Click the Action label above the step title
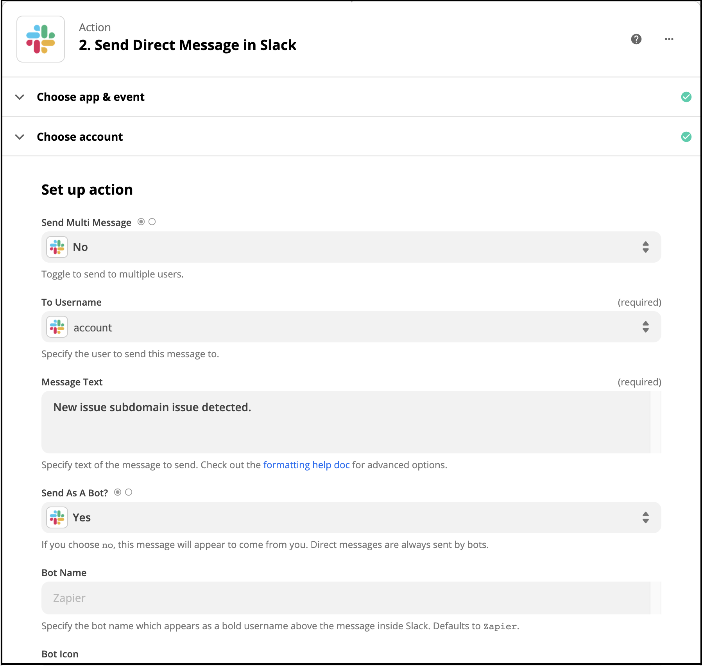This screenshot has width=702, height=666. 95,27
